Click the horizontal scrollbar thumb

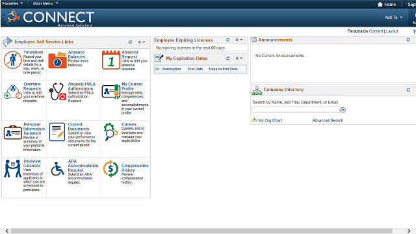[201, 231]
